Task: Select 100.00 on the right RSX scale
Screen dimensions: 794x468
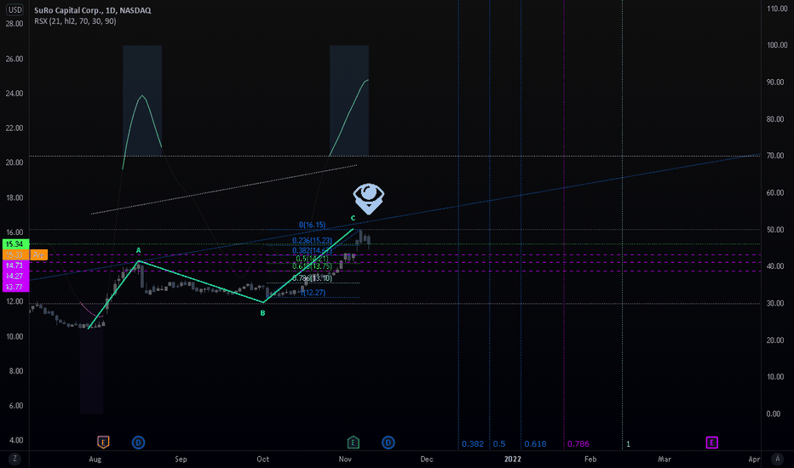Action: pyautogui.click(x=777, y=45)
